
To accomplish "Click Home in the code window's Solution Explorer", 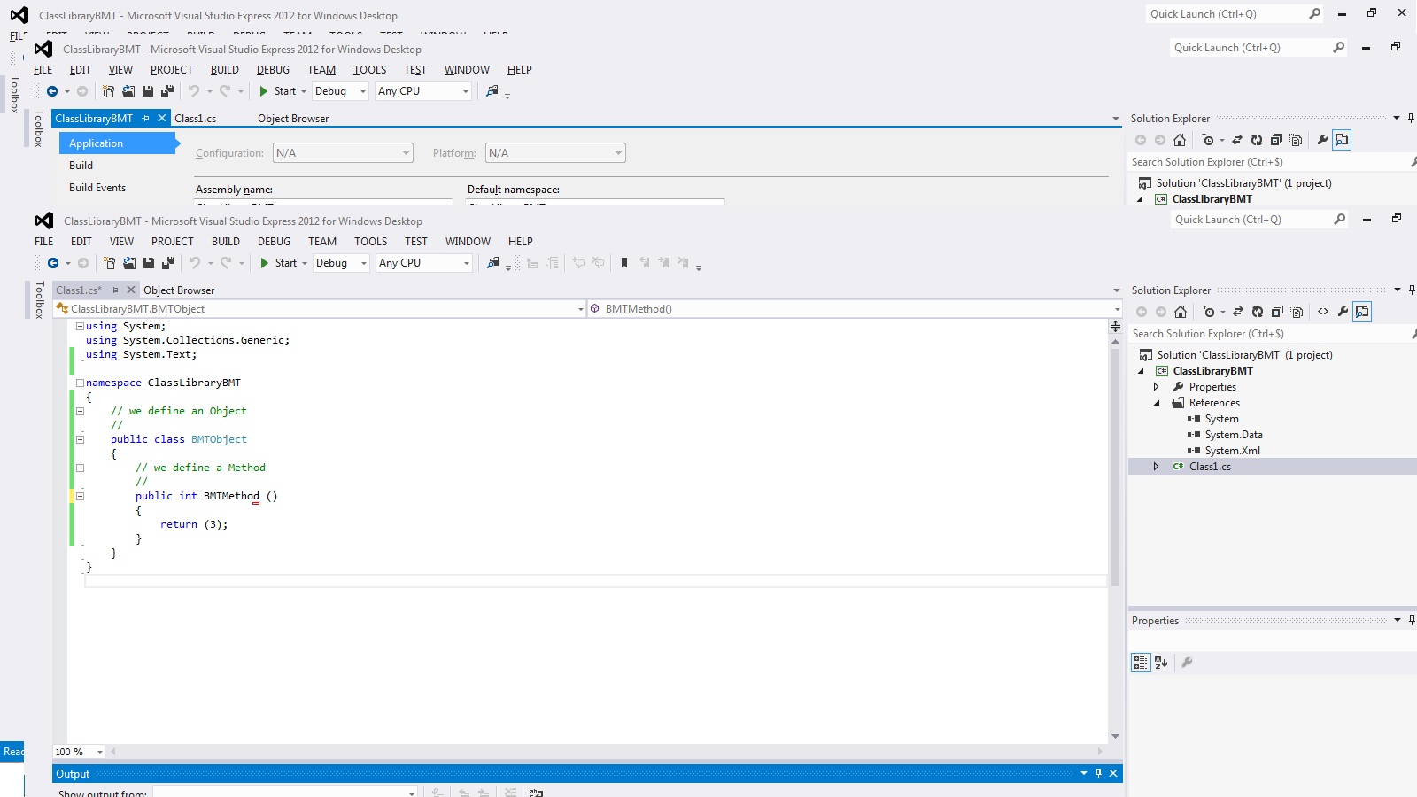I will point(1181,312).
